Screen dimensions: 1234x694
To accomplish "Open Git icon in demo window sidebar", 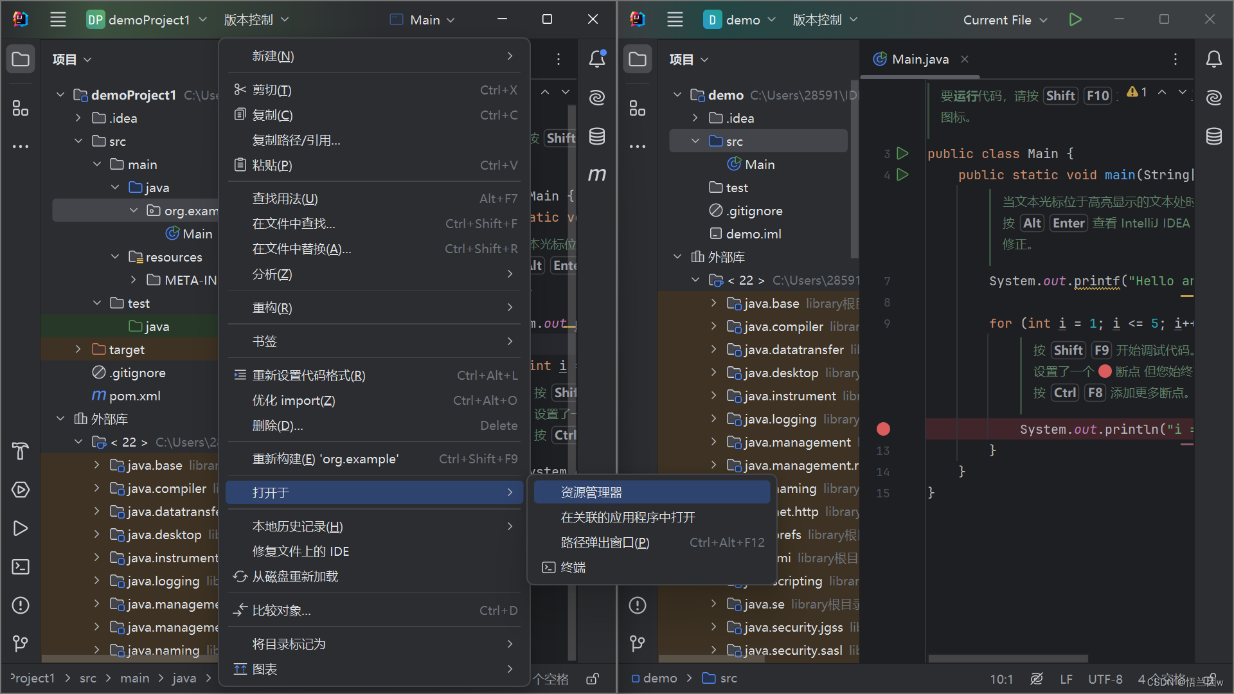I will coord(638,643).
